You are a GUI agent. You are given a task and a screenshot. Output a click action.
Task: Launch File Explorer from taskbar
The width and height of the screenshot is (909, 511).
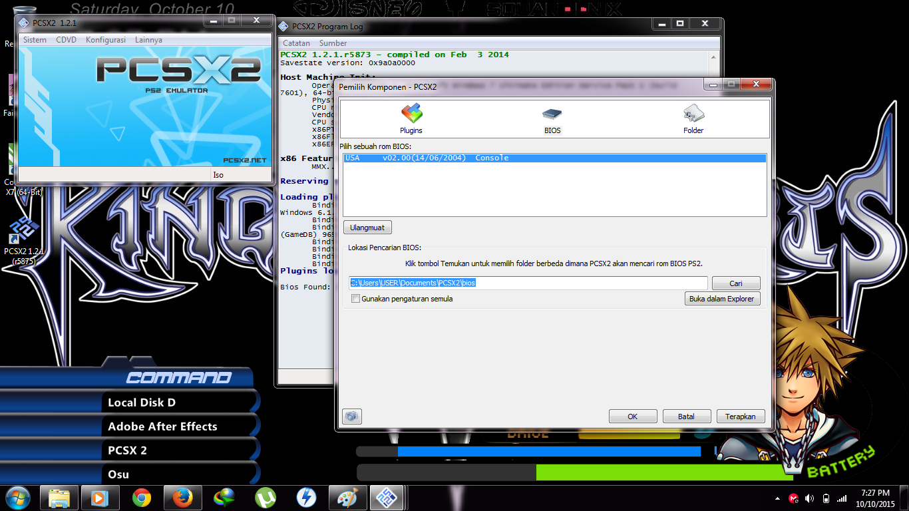[59, 498]
